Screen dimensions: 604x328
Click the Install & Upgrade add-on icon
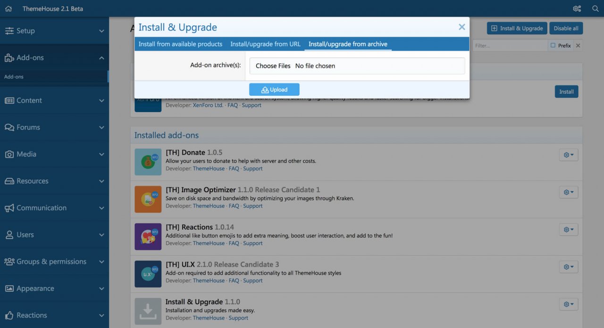pyautogui.click(x=148, y=311)
